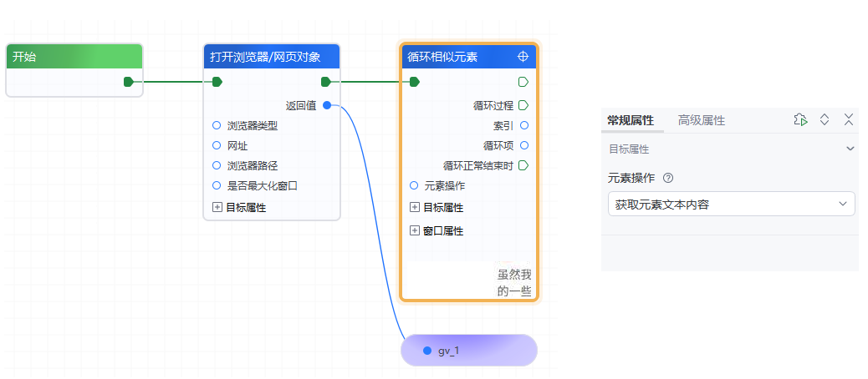Close the properties panel with the X icon
This screenshot has width=868, height=379.
click(x=848, y=120)
